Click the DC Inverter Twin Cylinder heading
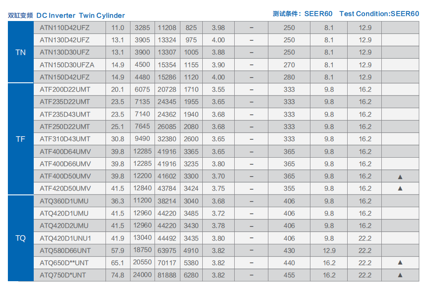Image resolution: width=426 pixels, height=286 pixels. [81, 15]
